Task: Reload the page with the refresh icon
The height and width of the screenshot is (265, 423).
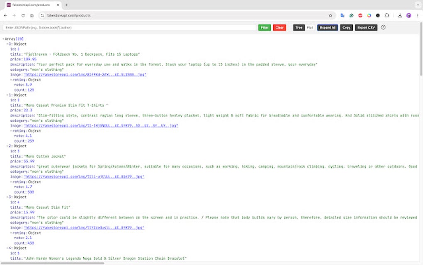Action: click(x=23, y=15)
